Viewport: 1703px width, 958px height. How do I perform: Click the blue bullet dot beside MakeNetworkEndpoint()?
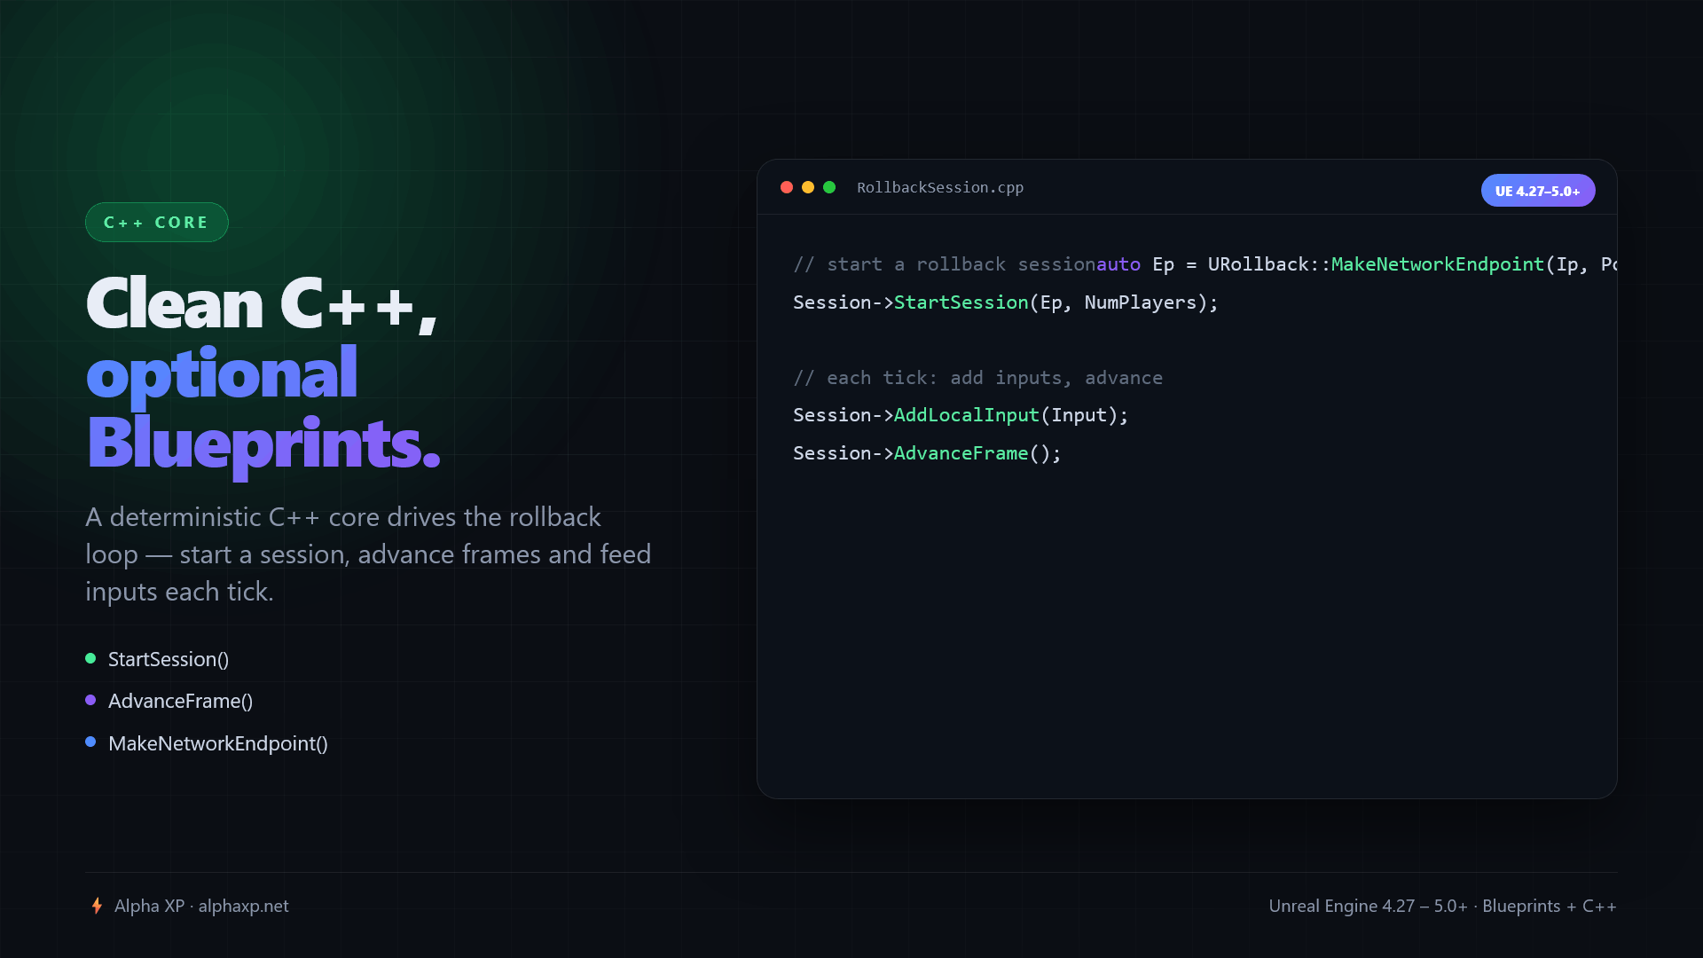tap(90, 742)
